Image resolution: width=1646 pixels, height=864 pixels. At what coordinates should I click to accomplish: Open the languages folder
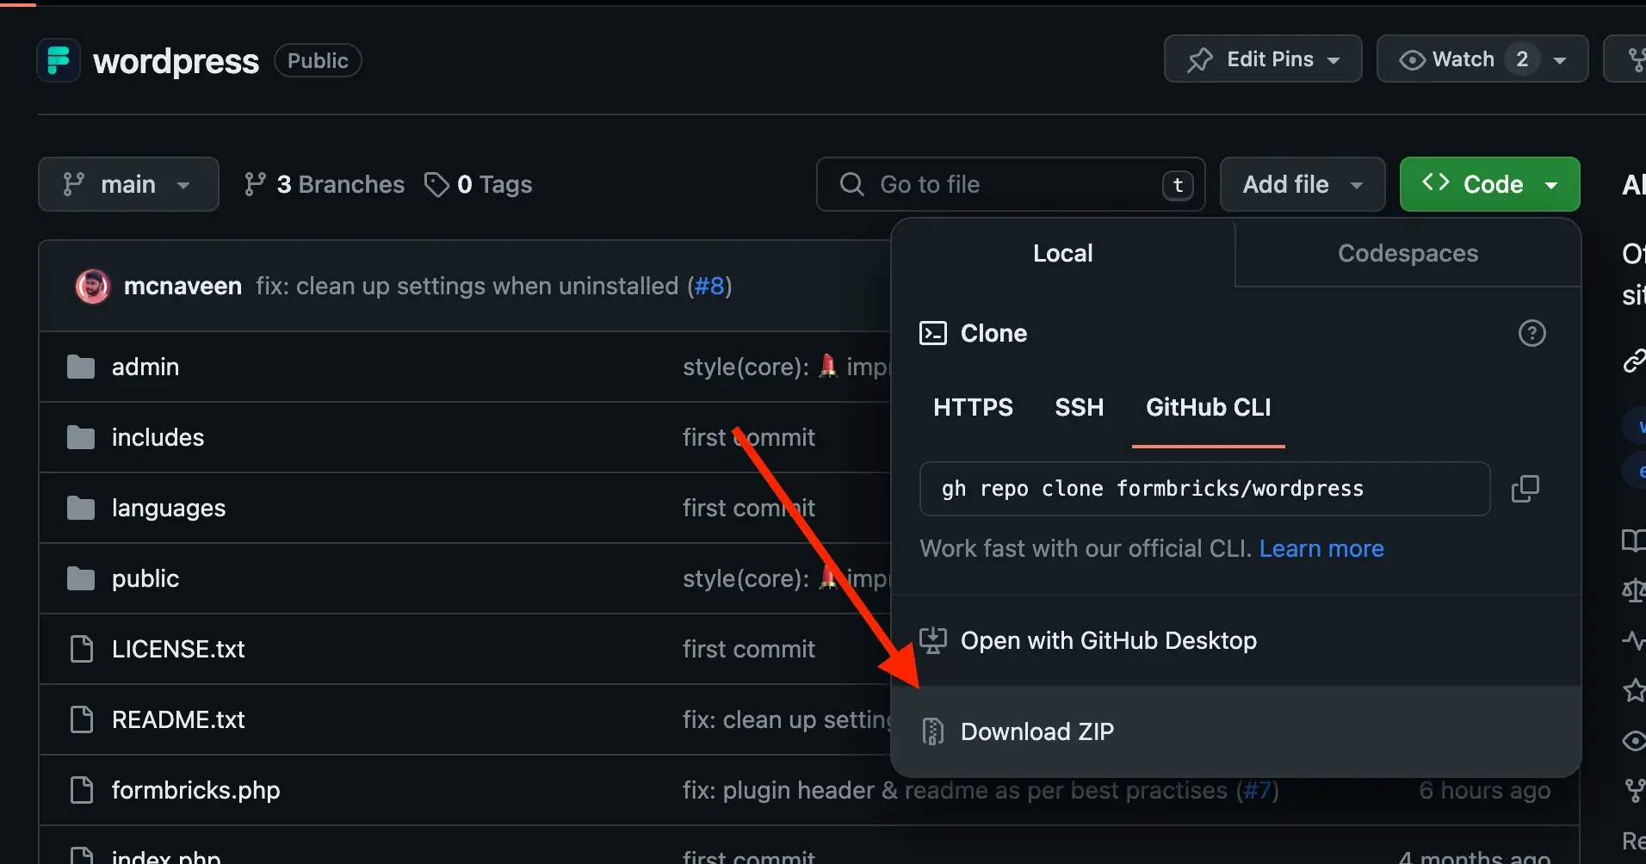[x=169, y=508]
